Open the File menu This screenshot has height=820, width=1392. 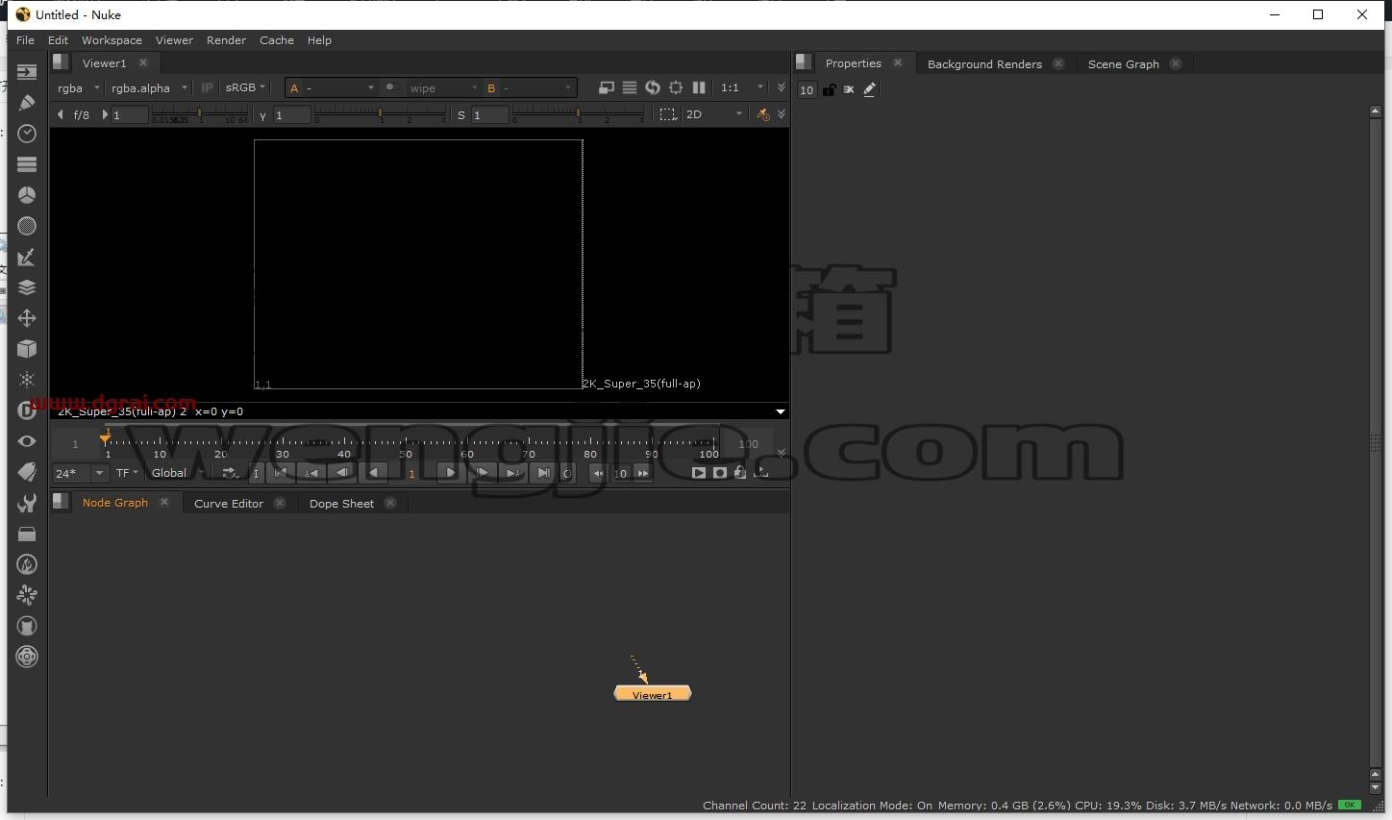(25, 40)
